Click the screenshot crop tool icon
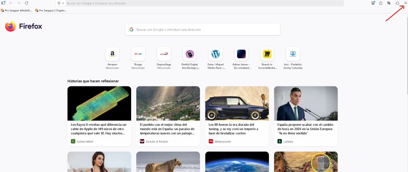This screenshot has height=172, width=408. pos(389,3)
